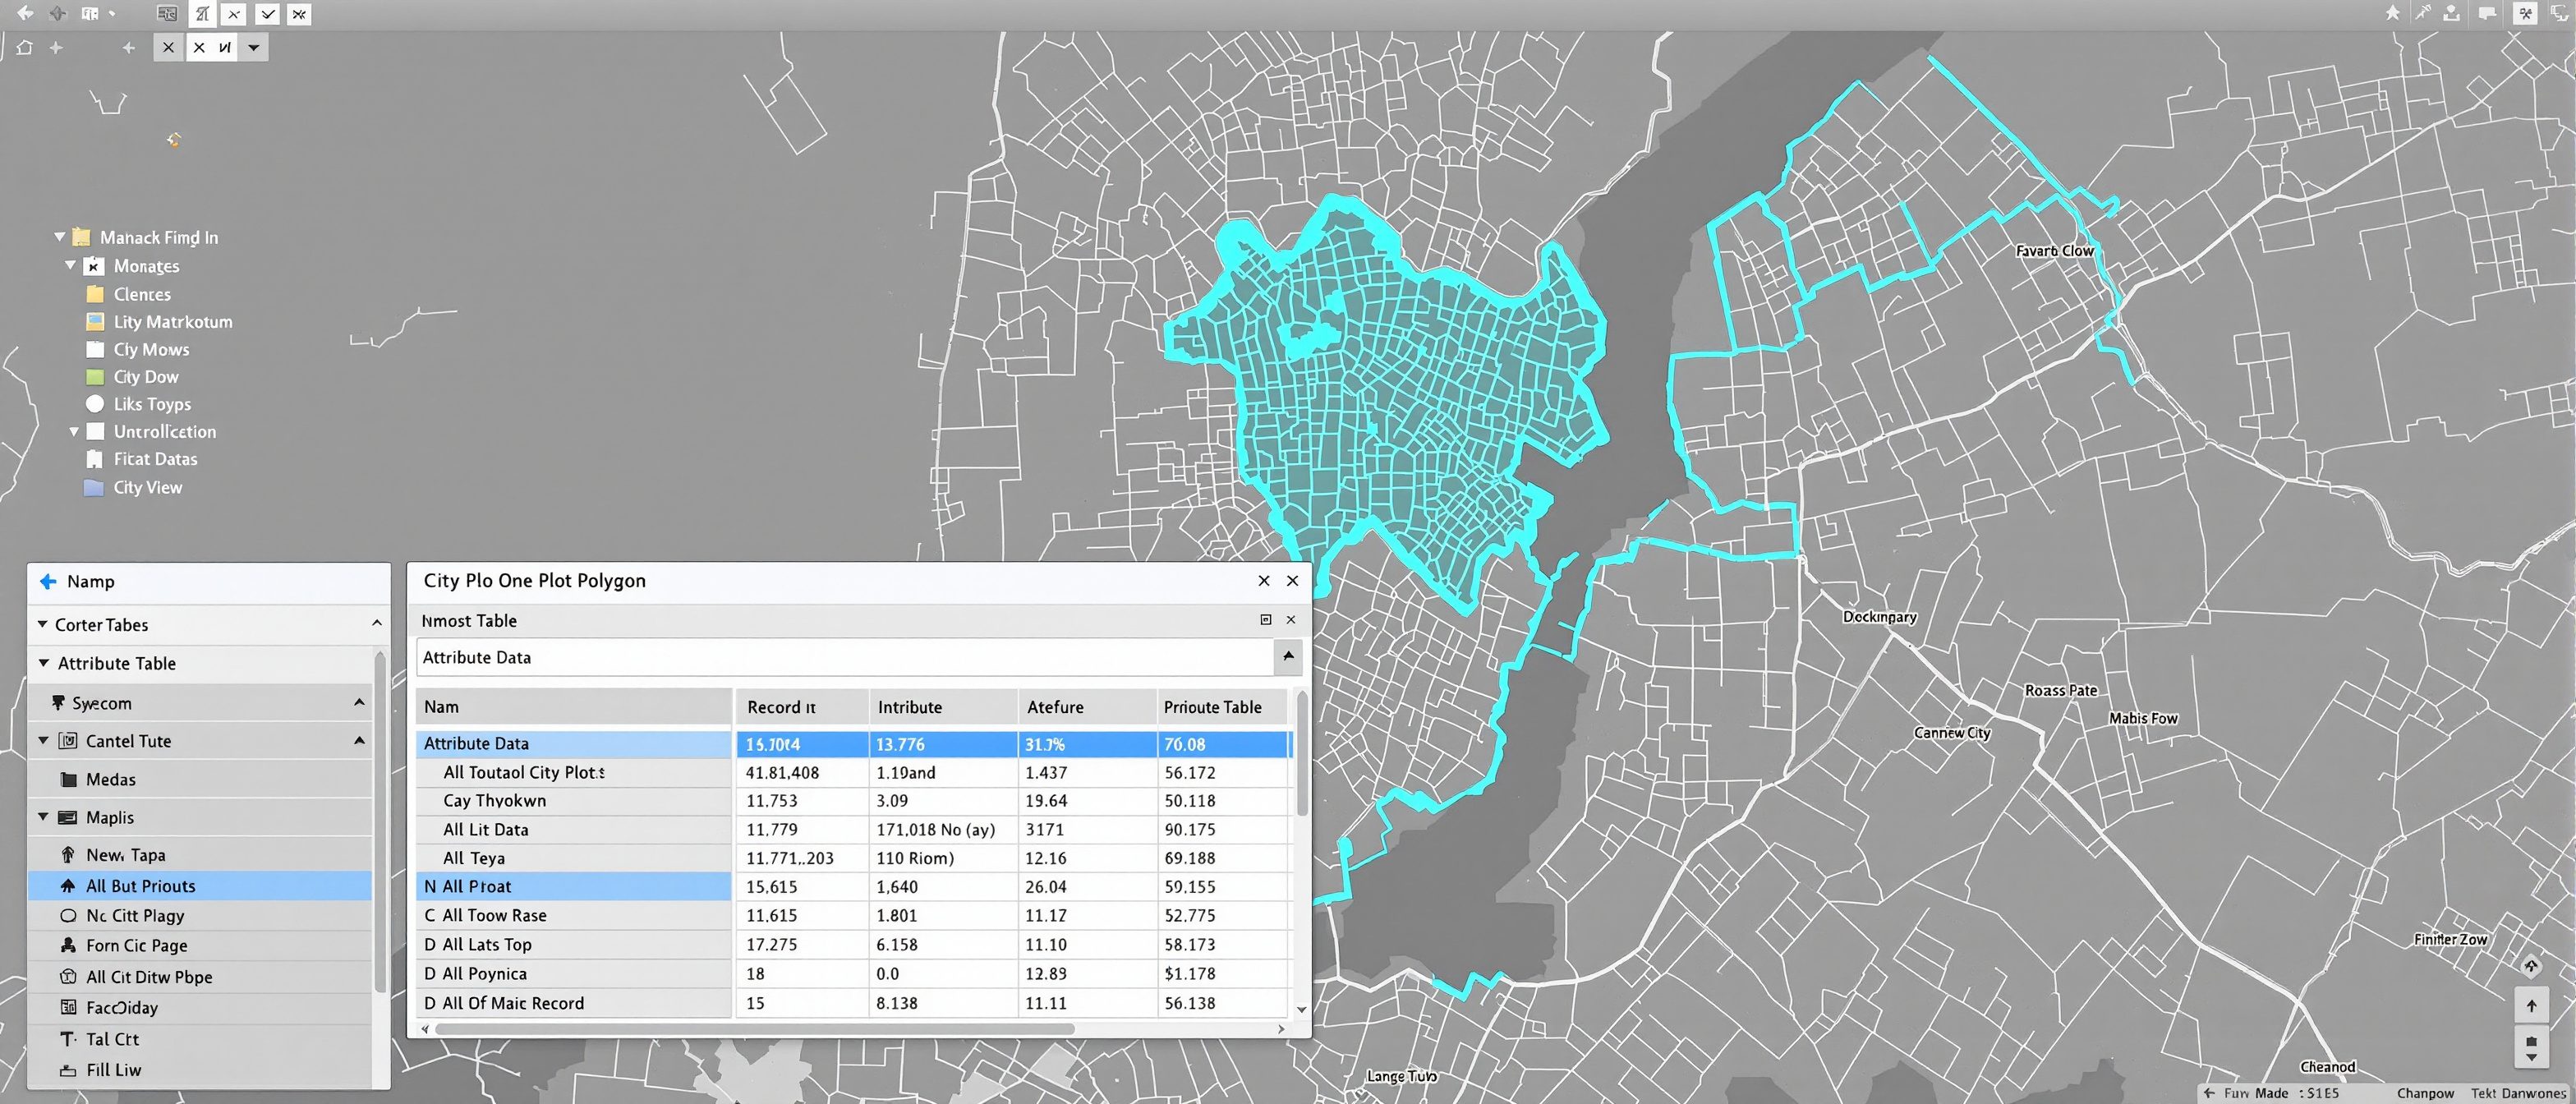Click the table vertical scrollbar thumb

[1301, 753]
